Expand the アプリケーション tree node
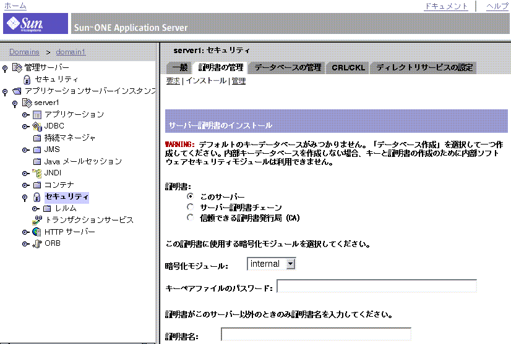This screenshot has height=344, width=511. click(x=26, y=115)
